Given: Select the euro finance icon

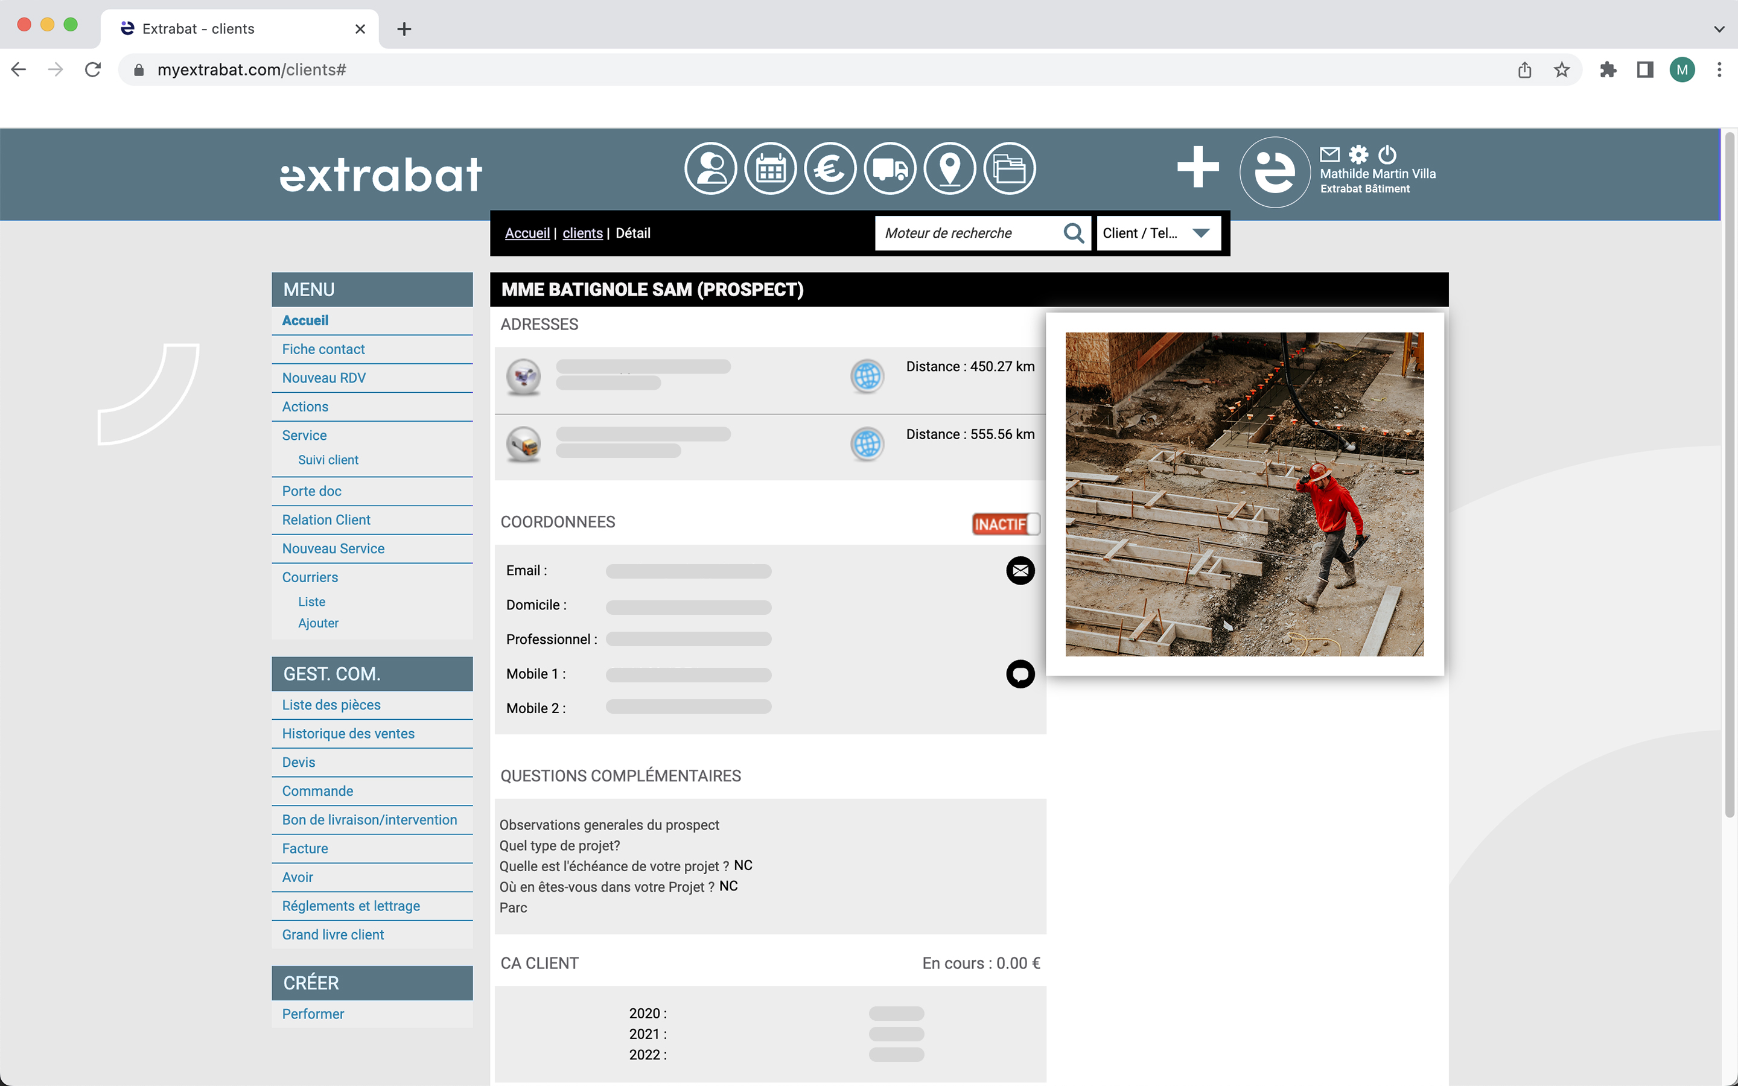Looking at the screenshot, I should pyautogui.click(x=830, y=167).
